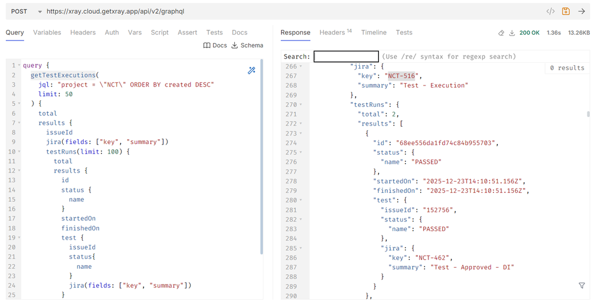597x304 pixels.
Task: Collapse the testRuns block at line 10
Action: point(19,152)
